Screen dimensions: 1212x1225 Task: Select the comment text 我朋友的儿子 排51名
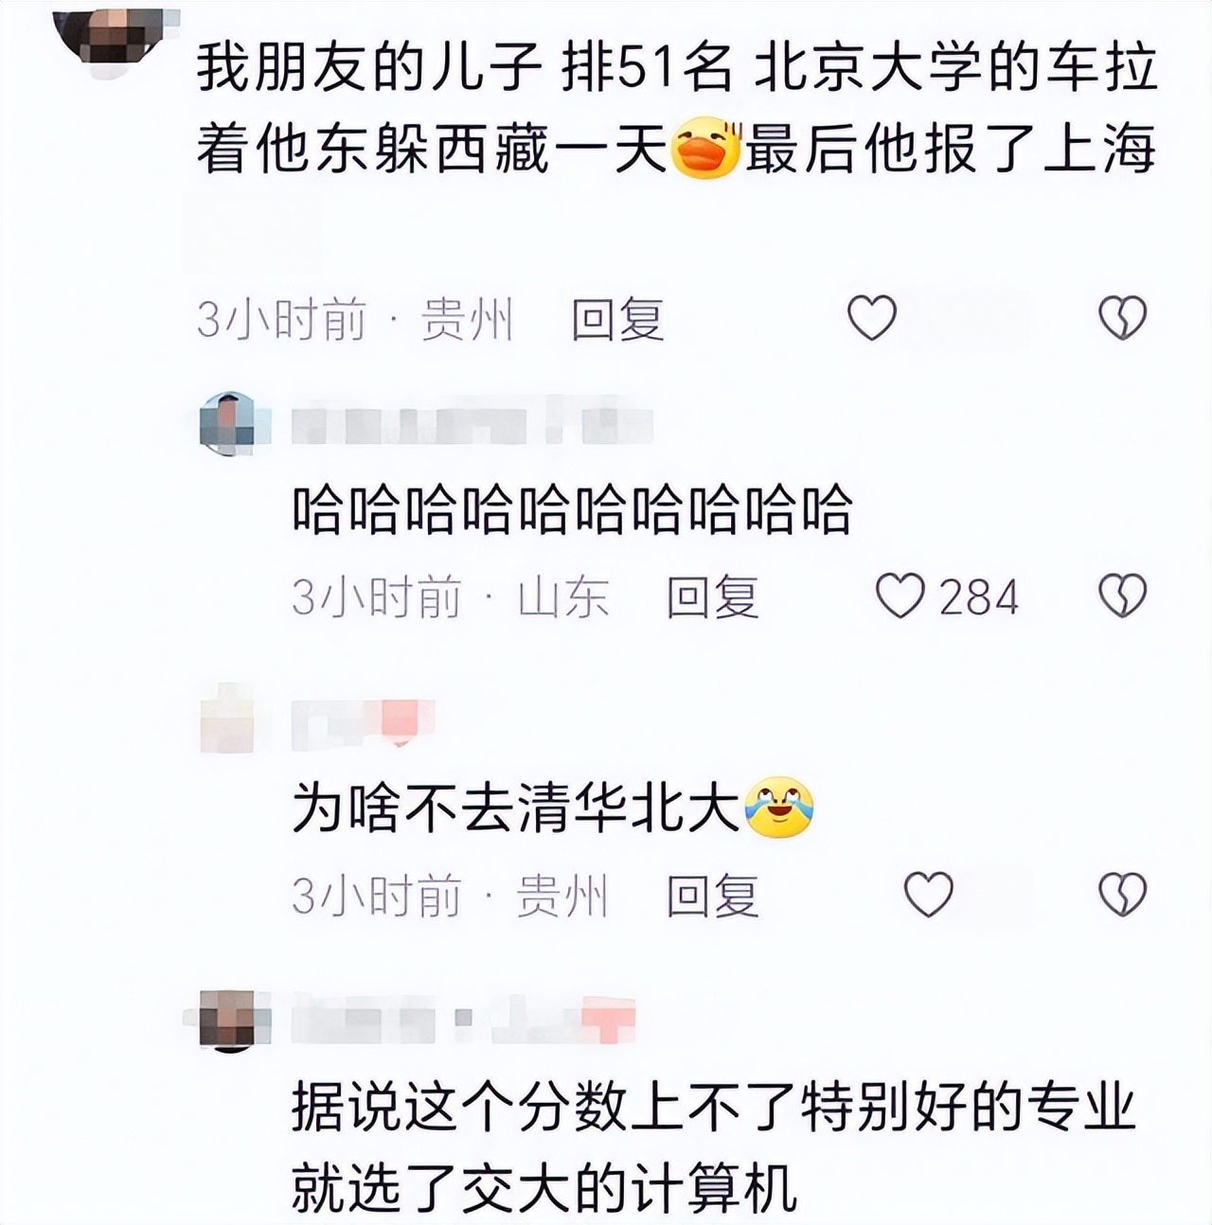tap(464, 73)
